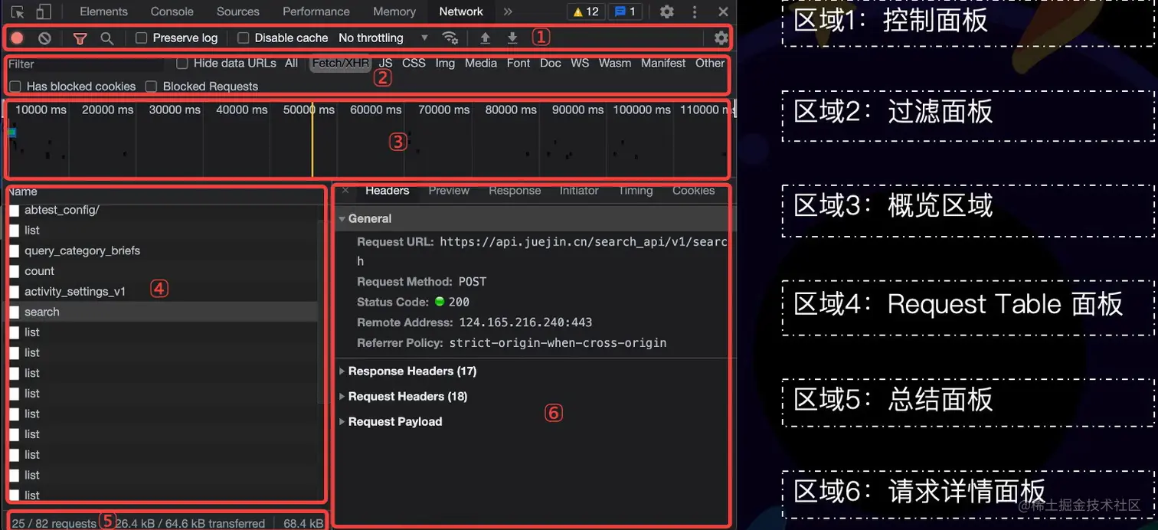Click green status dot beside 200
The image size is (1158, 530).
pos(440,302)
